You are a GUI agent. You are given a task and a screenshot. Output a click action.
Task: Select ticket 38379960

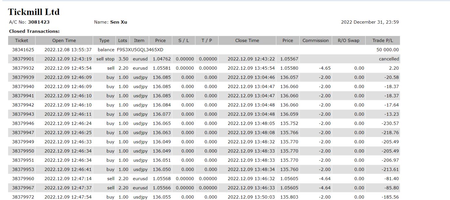pyautogui.click(x=23, y=179)
